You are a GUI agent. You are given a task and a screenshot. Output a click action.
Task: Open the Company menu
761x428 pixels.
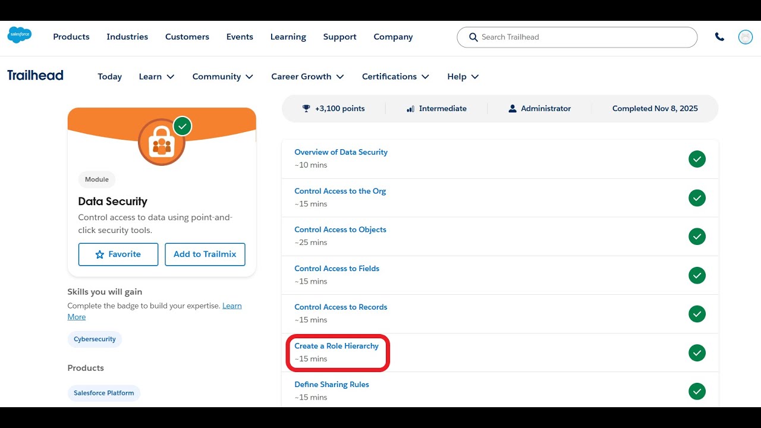[x=393, y=37]
